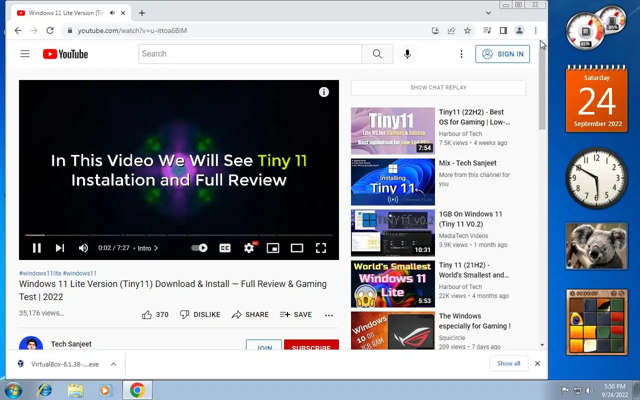
Task: Click the DISLIKE button
Action: (200, 315)
